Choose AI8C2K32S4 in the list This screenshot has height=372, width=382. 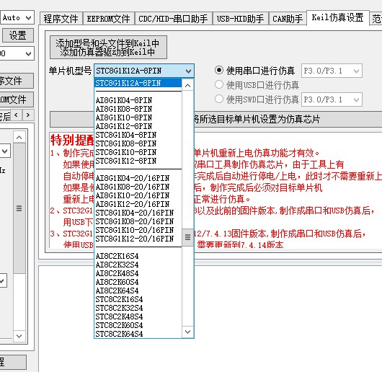(x=138, y=265)
